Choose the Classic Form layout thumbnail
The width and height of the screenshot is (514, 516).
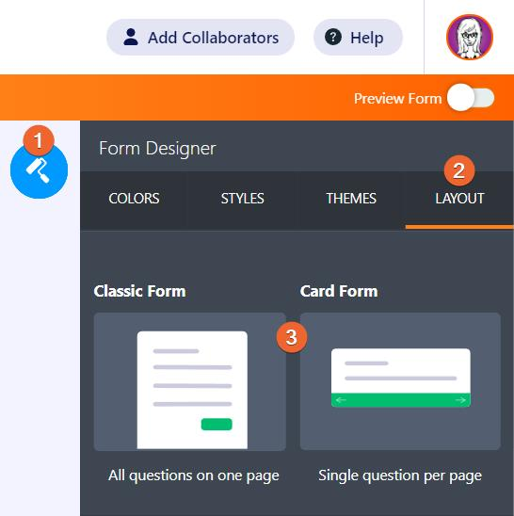coord(190,381)
